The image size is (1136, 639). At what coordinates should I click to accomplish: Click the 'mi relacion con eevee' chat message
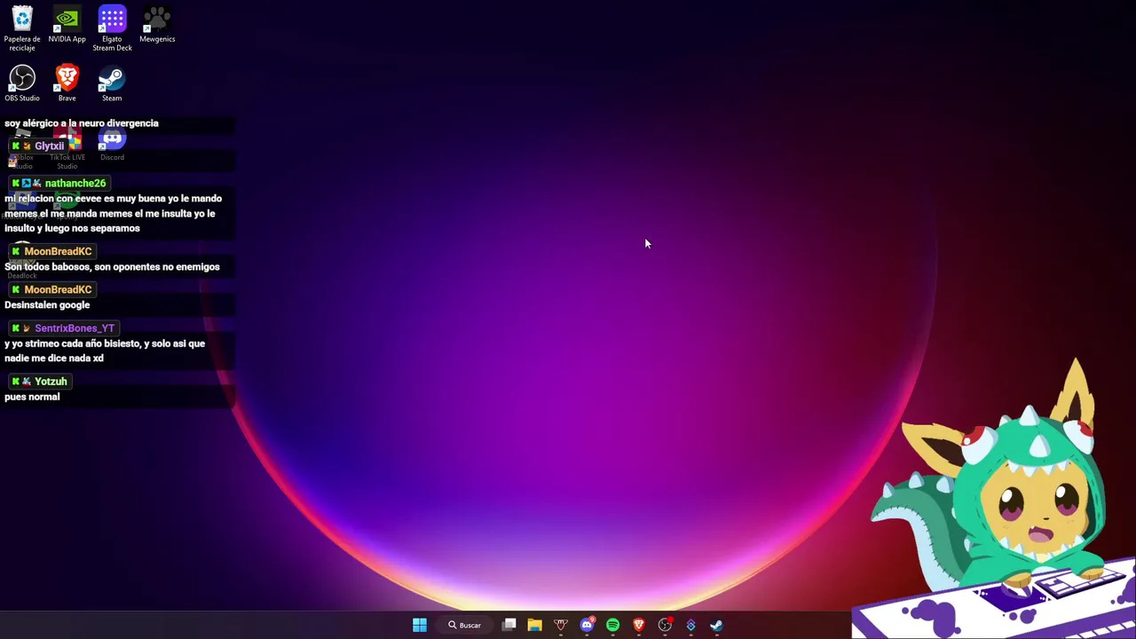click(113, 213)
